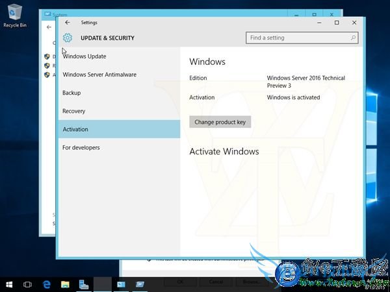The height and width of the screenshot is (292, 390).
Task: Select the highlighted blank taskbar button
Action: click(103, 284)
